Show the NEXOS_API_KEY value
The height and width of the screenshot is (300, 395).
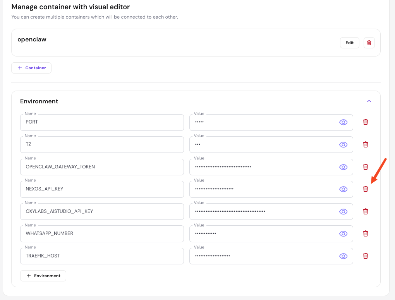click(x=343, y=189)
